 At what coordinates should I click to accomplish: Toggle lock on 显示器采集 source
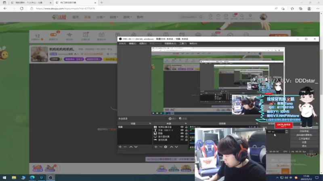tap(186, 136)
